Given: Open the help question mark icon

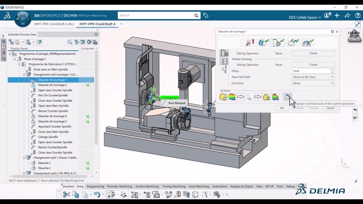Looking at the screenshot, I should (x=358, y=15).
